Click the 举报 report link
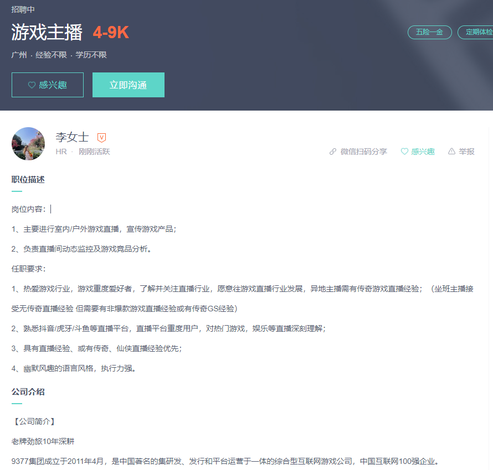The height and width of the screenshot is (470, 493). click(x=466, y=152)
